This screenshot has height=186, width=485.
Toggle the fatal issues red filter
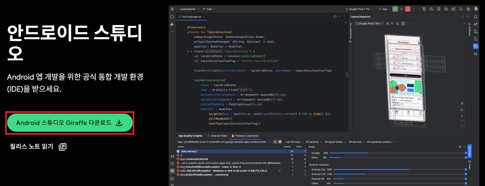(x=275, y=142)
